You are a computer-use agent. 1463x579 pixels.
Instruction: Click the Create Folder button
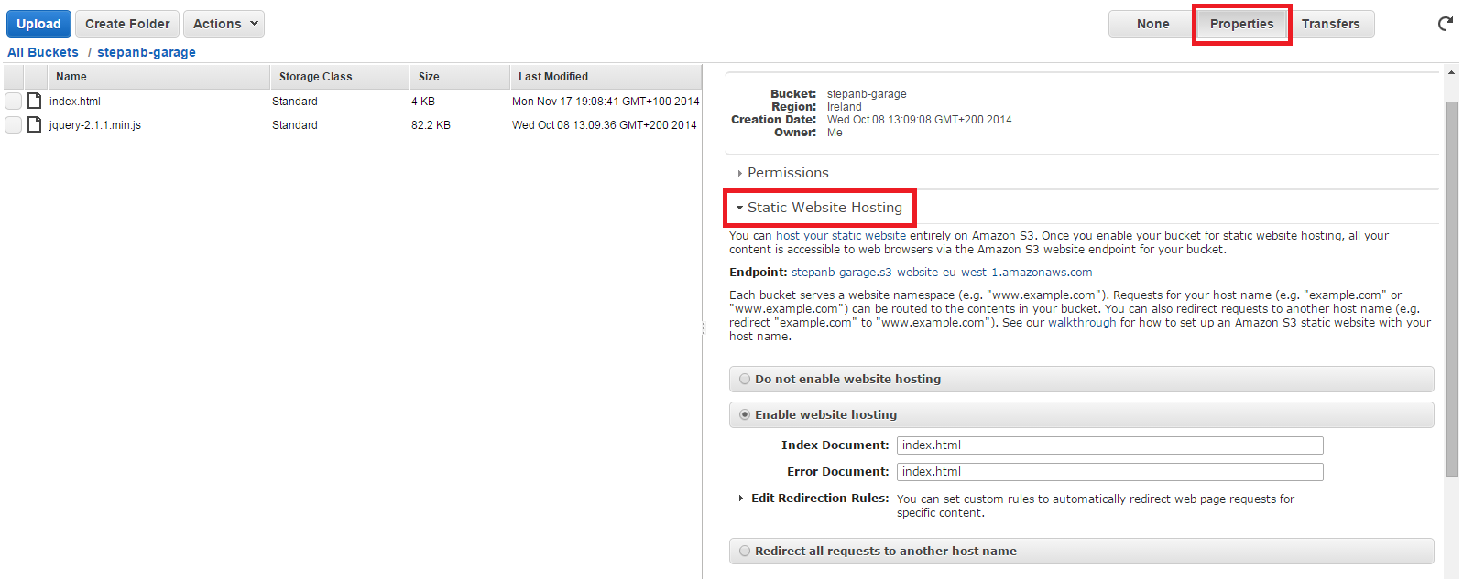127,24
